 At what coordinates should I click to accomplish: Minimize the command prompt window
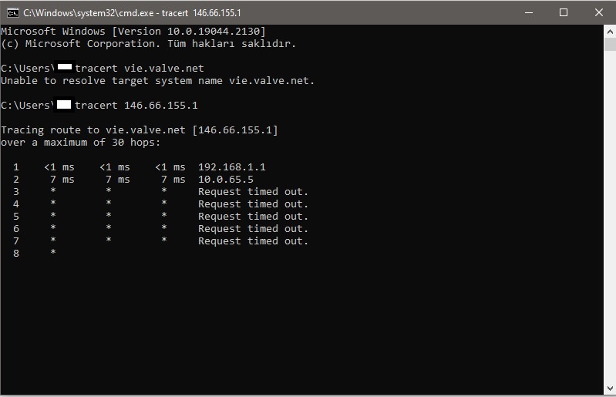[529, 12]
